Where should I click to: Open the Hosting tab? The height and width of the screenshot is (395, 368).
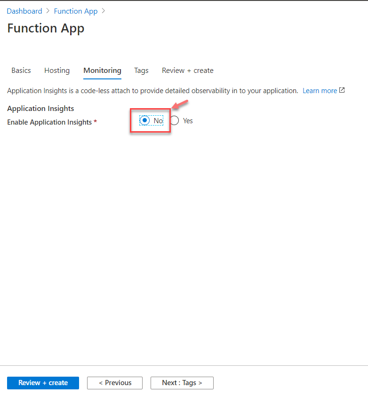pyautogui.click(x=57, y=71)
